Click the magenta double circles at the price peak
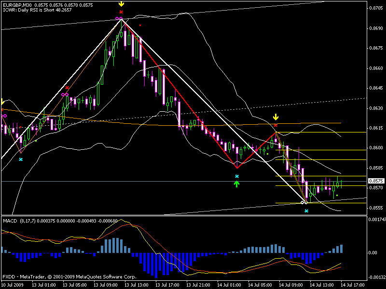 click(x=119, y=18)
